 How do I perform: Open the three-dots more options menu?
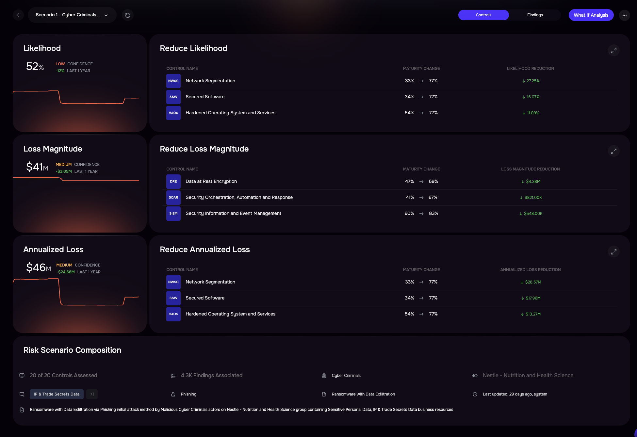click(x=624, y=15)
